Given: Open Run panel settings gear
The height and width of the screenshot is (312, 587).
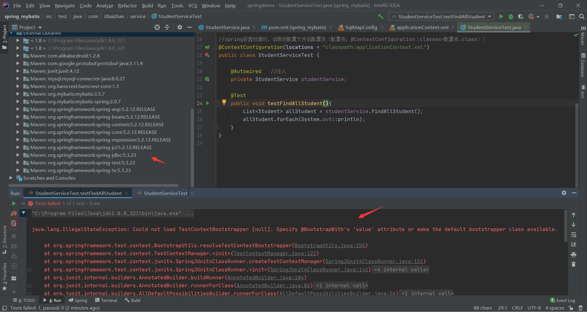Looking at the screenshot, I should point(564,193).
